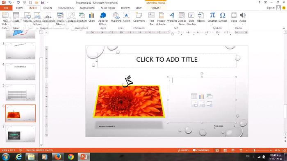Click Insert Table icon in placeholder

click(194, 96)
